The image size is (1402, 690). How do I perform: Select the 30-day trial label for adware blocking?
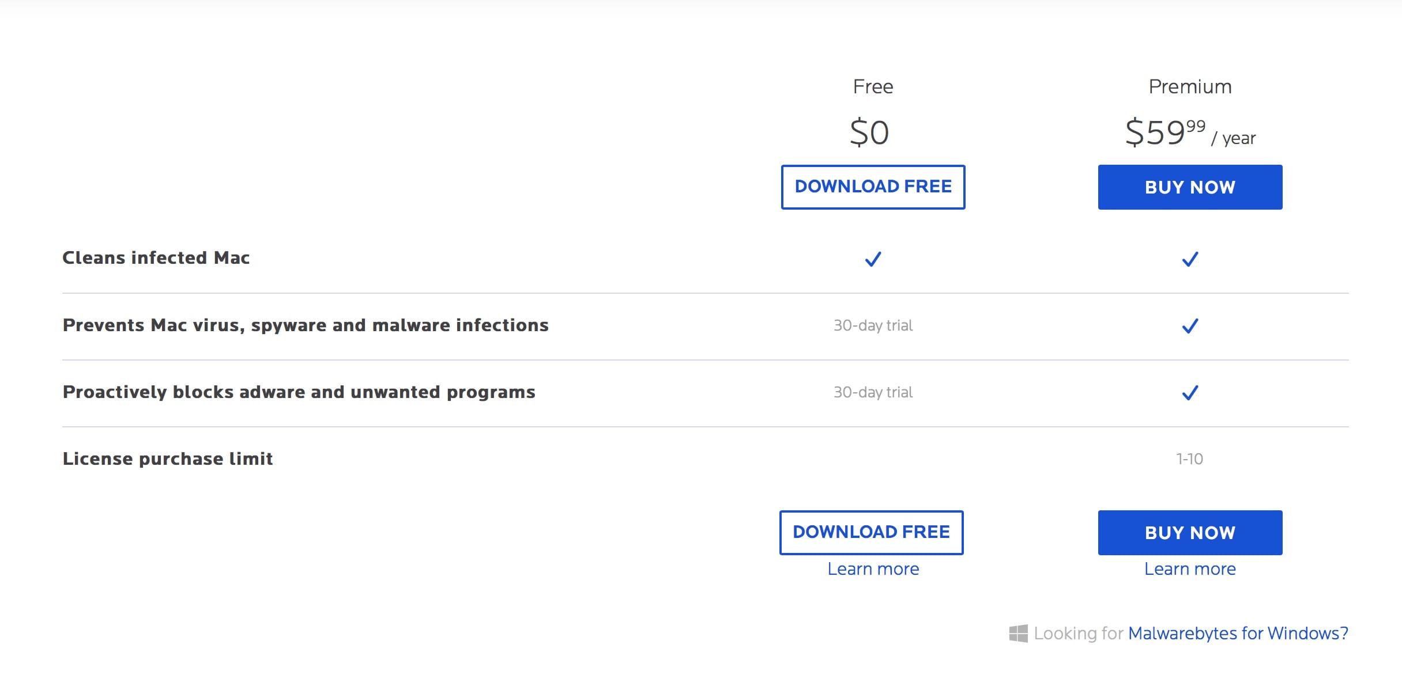click(x=872, y=392)
